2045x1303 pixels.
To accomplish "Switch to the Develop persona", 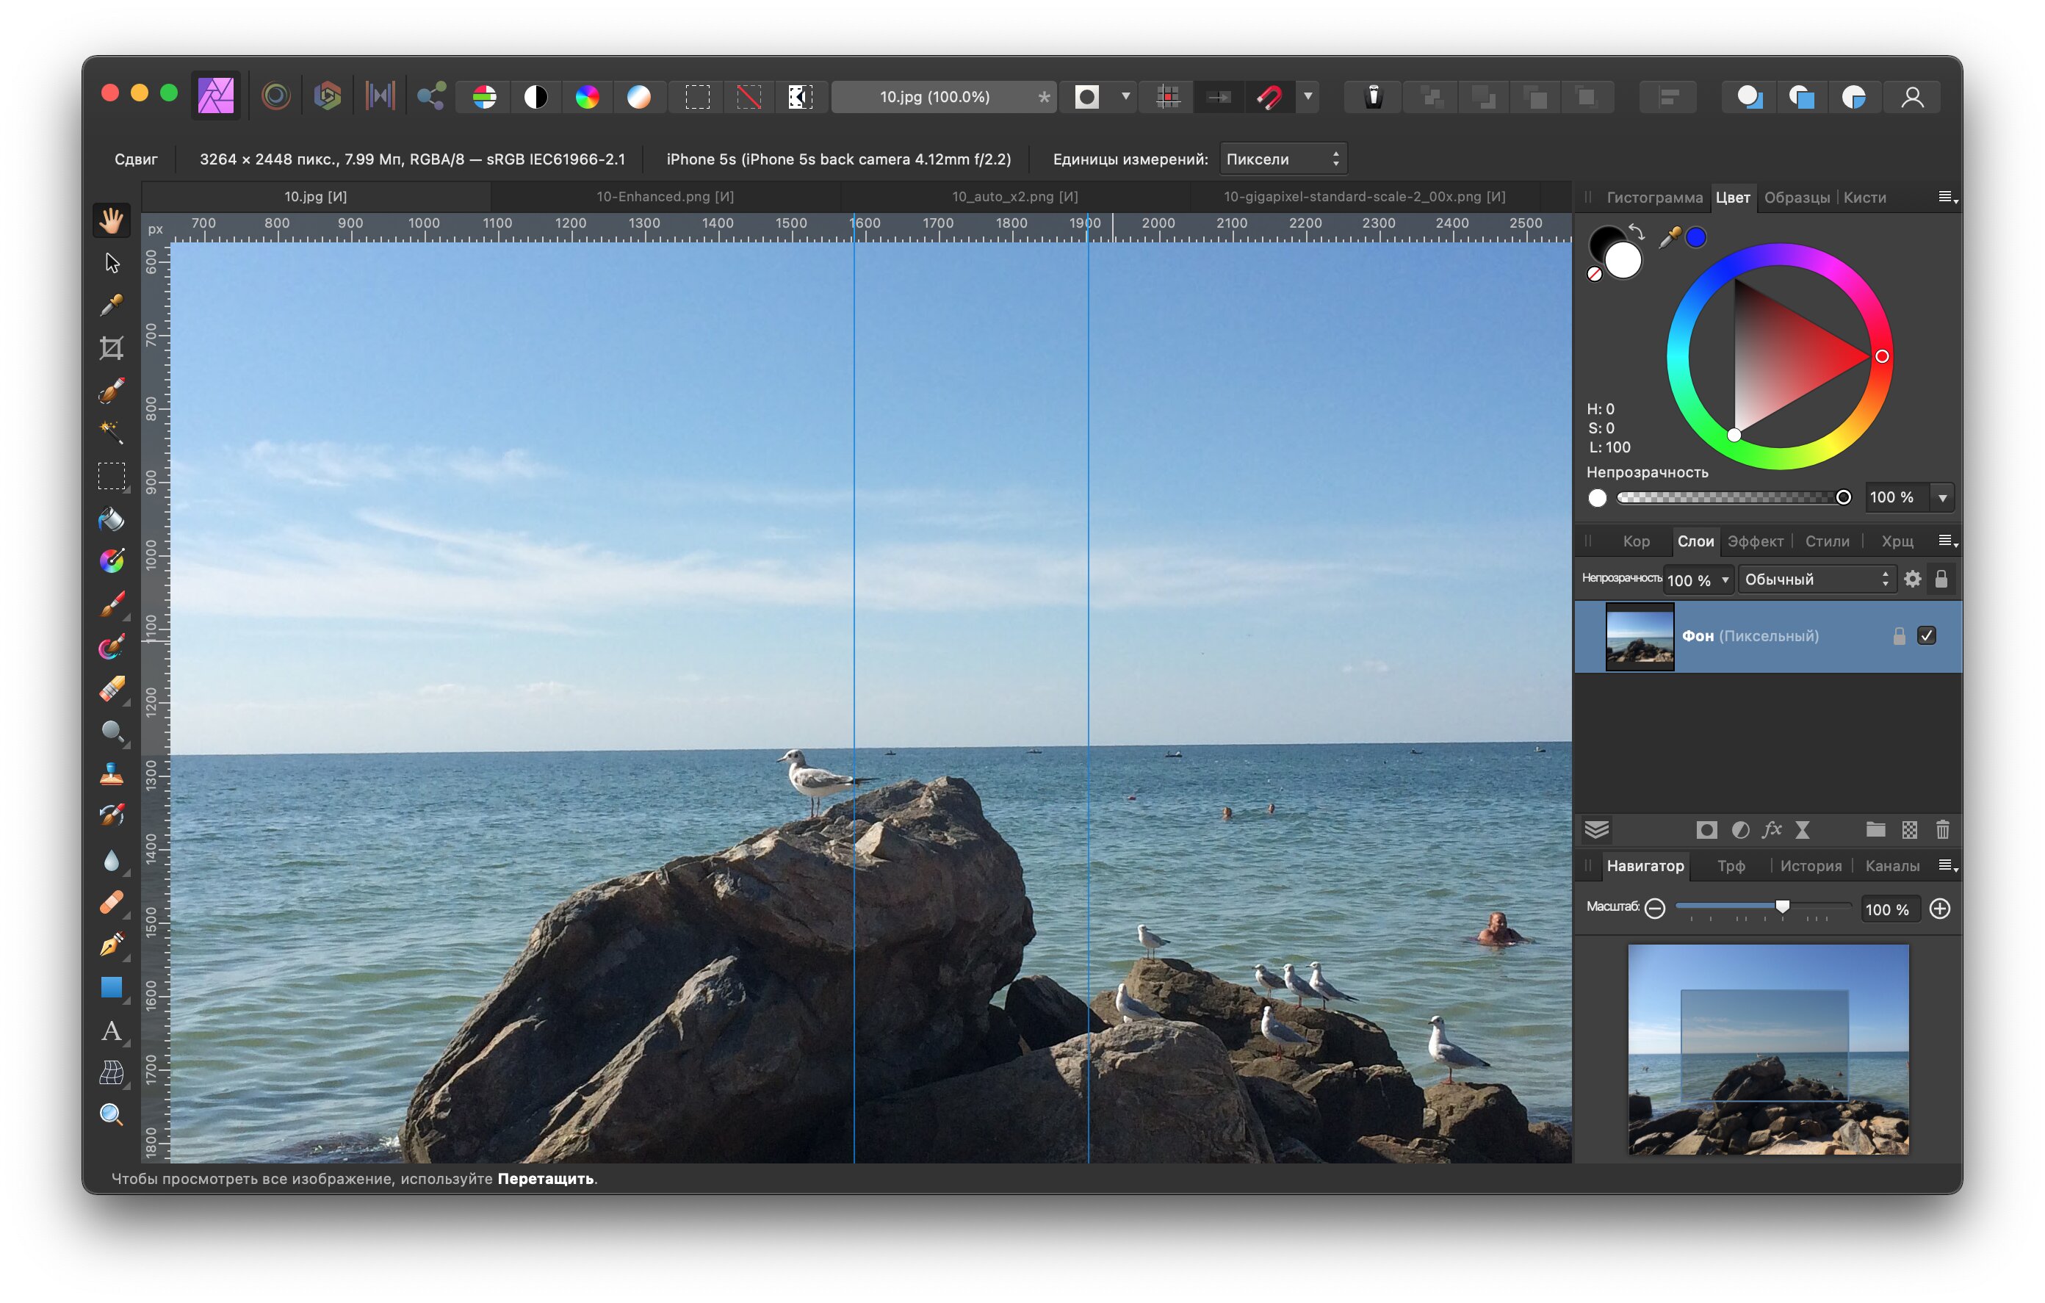I will 328,96.
